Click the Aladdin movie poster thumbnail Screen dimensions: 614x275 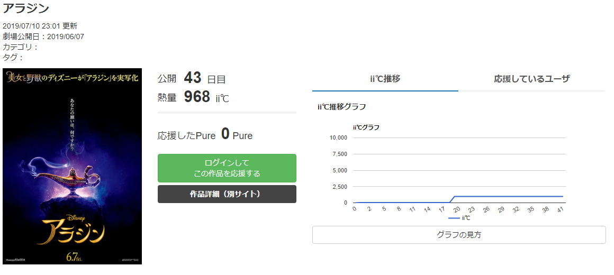pos(72,166)
